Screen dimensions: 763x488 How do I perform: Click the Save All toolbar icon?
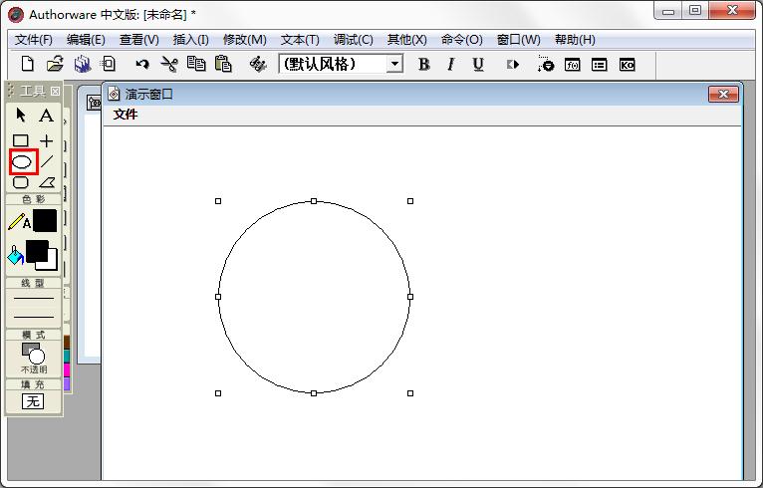[83, 64]
